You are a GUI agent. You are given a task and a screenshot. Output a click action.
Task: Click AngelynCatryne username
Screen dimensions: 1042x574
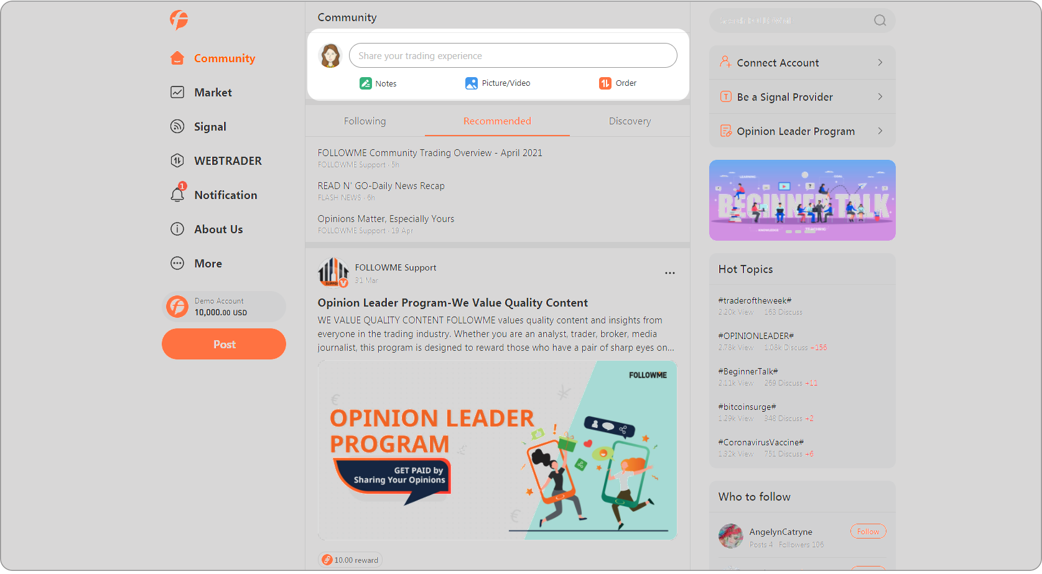pos(781,532)
